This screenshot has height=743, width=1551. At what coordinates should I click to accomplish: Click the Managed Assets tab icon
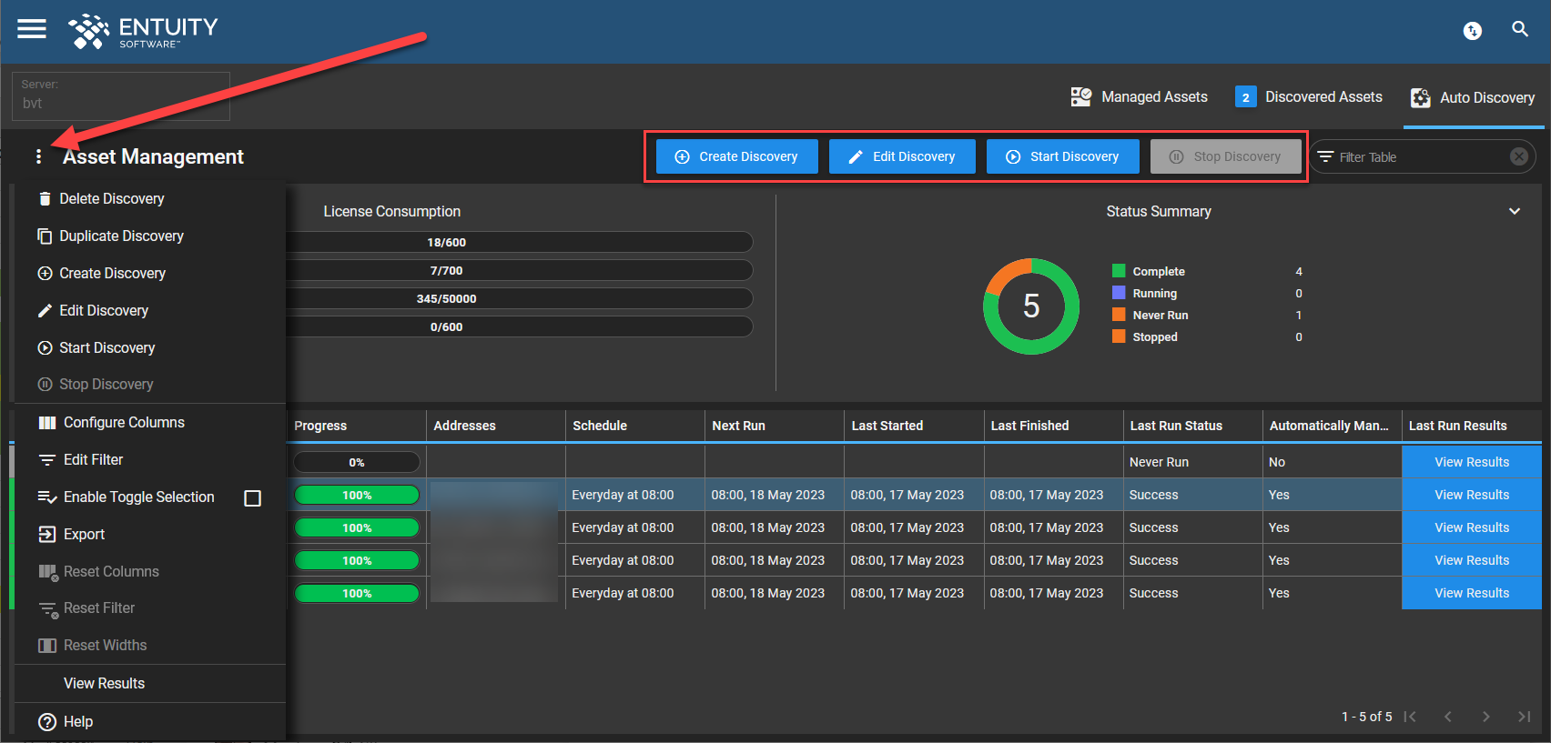1080,96
